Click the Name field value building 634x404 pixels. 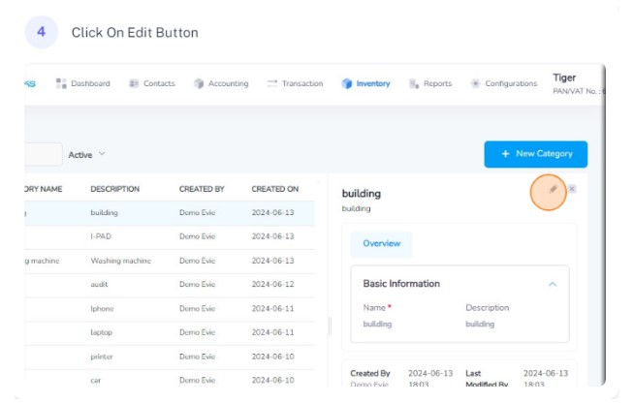coord(377,324)
